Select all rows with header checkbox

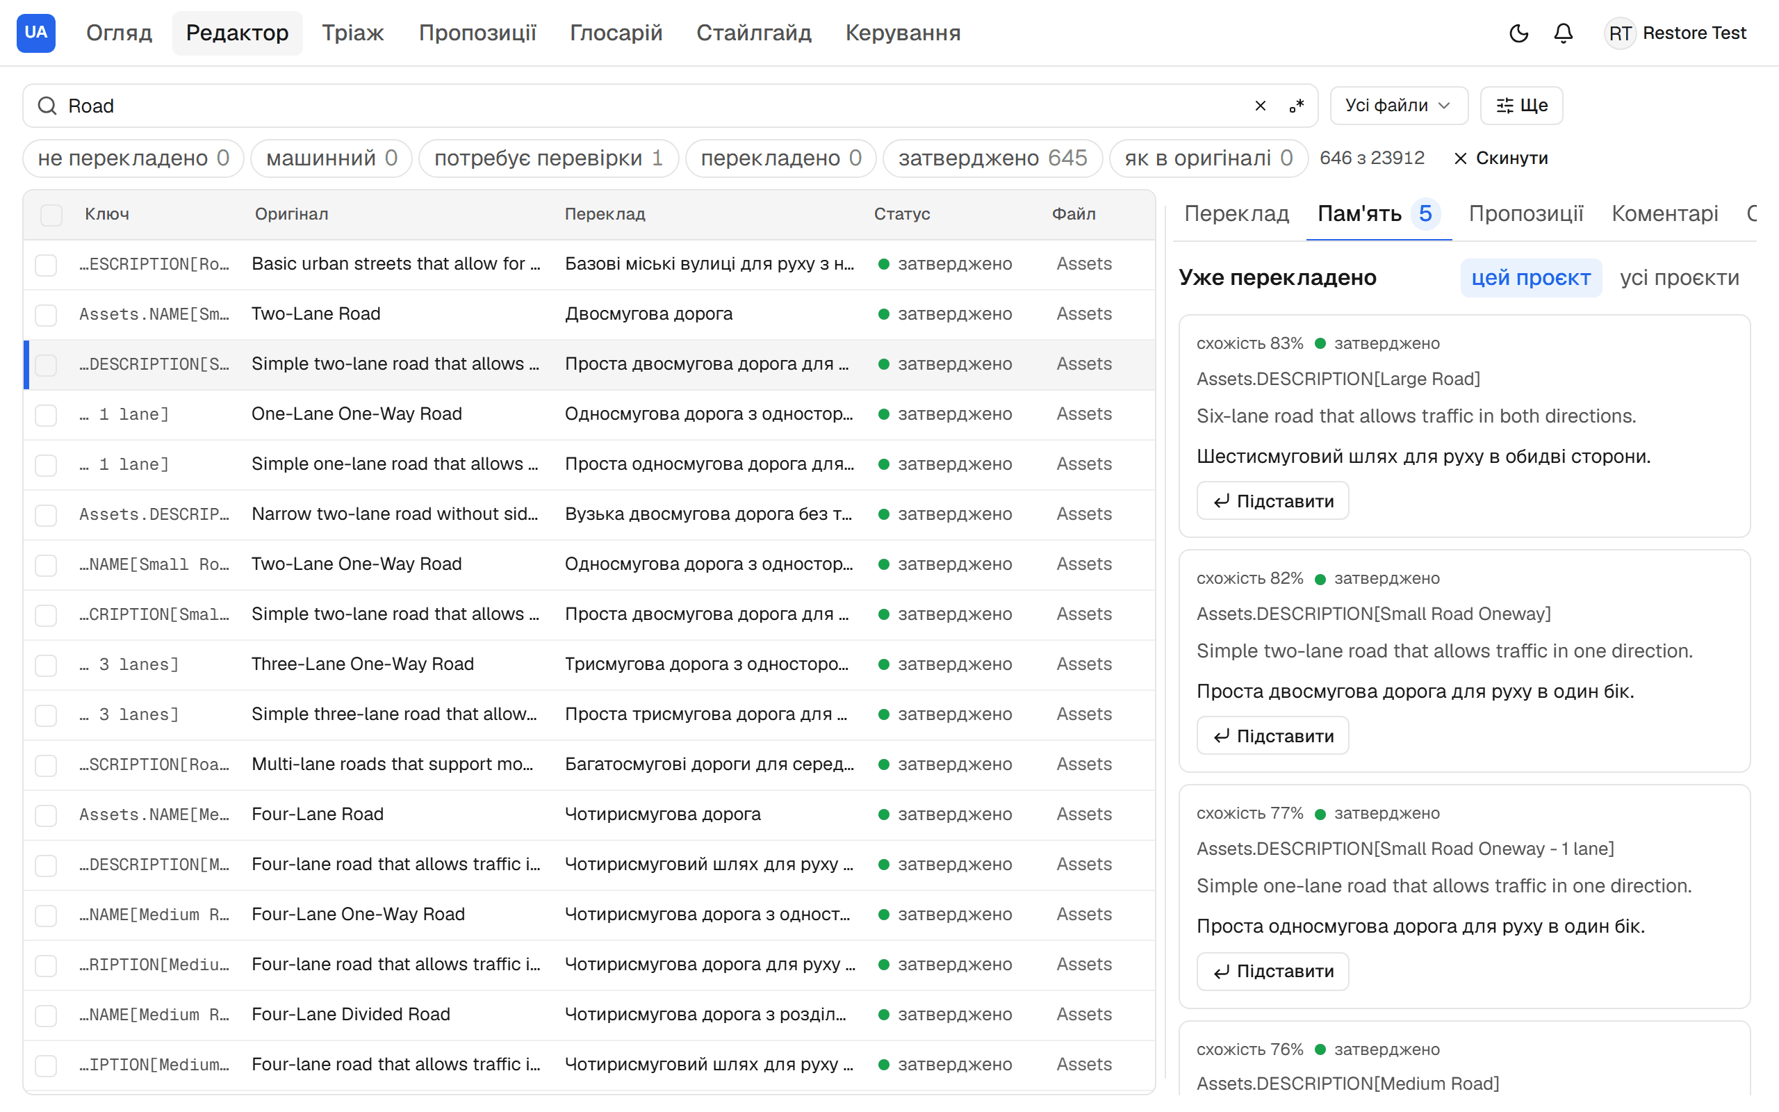tap(51, 215)
